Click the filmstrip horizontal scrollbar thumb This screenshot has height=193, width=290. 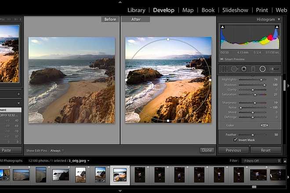(x=254, y=187)
